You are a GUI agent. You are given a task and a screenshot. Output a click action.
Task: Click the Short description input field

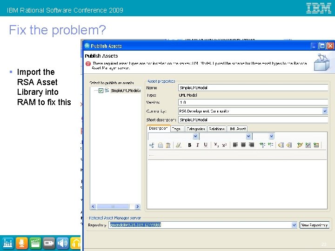[253, 120]
